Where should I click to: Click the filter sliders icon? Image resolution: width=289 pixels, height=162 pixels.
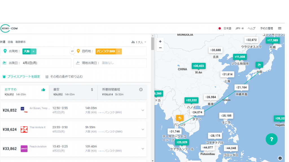(47, 76)
